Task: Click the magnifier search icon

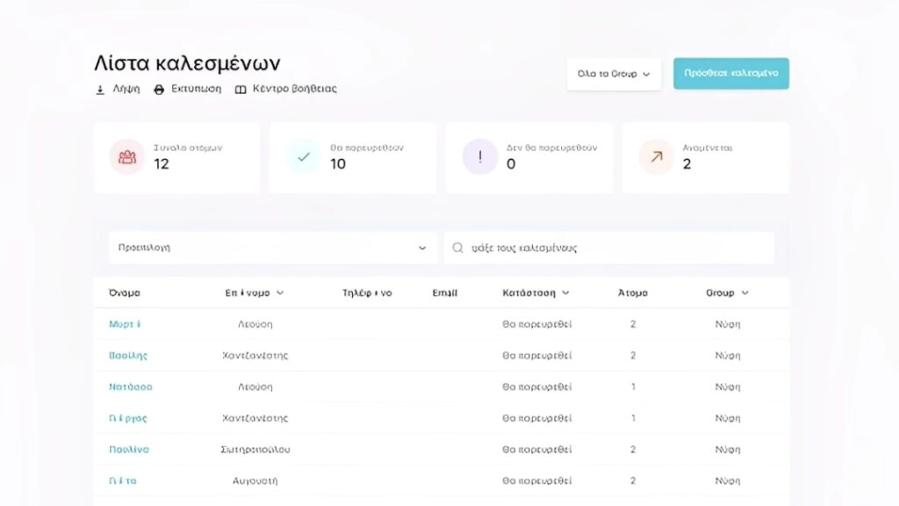Action: point(457,249)
